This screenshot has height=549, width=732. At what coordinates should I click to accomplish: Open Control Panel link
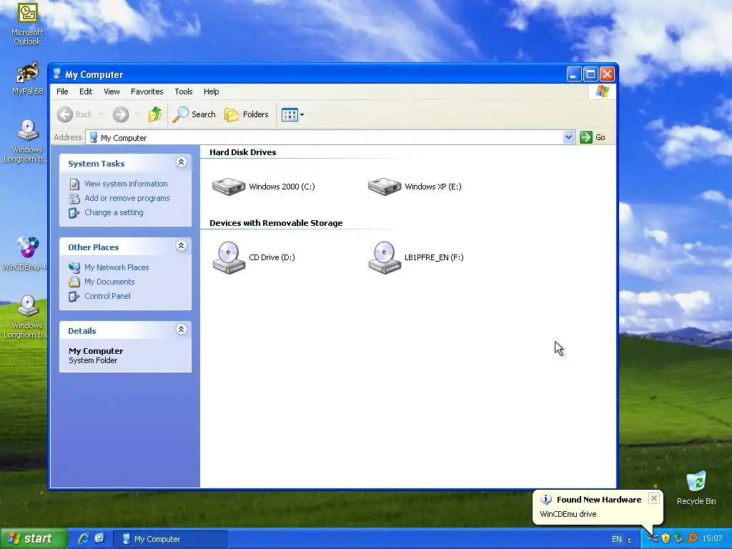click(x=107, y=296)
